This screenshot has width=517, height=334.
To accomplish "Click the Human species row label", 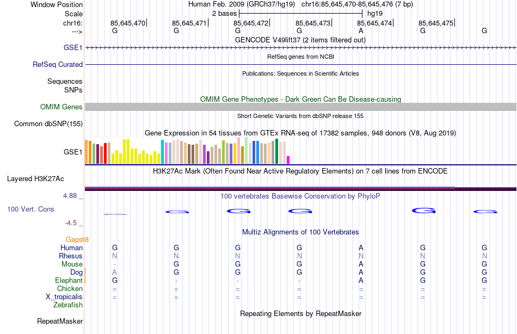I will pyautogui.click(x=71, y=248).
